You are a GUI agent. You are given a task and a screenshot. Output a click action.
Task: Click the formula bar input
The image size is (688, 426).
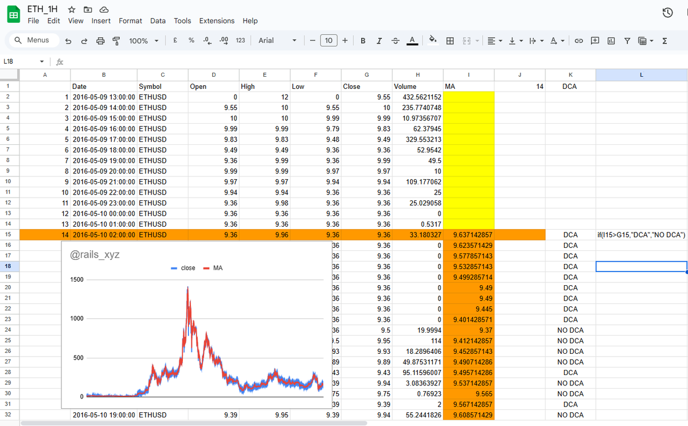tap(376, 61)
